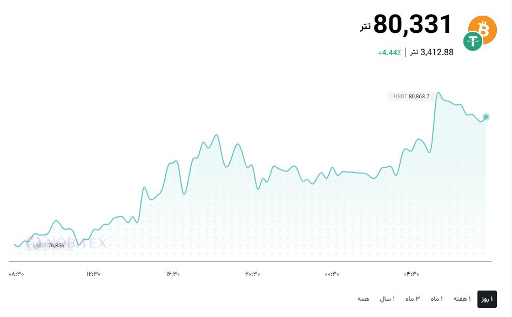Click the ۲۰:۳۰ time axis label

tap(252, 274)
